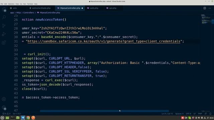Open the Help menu

[36, 4]
